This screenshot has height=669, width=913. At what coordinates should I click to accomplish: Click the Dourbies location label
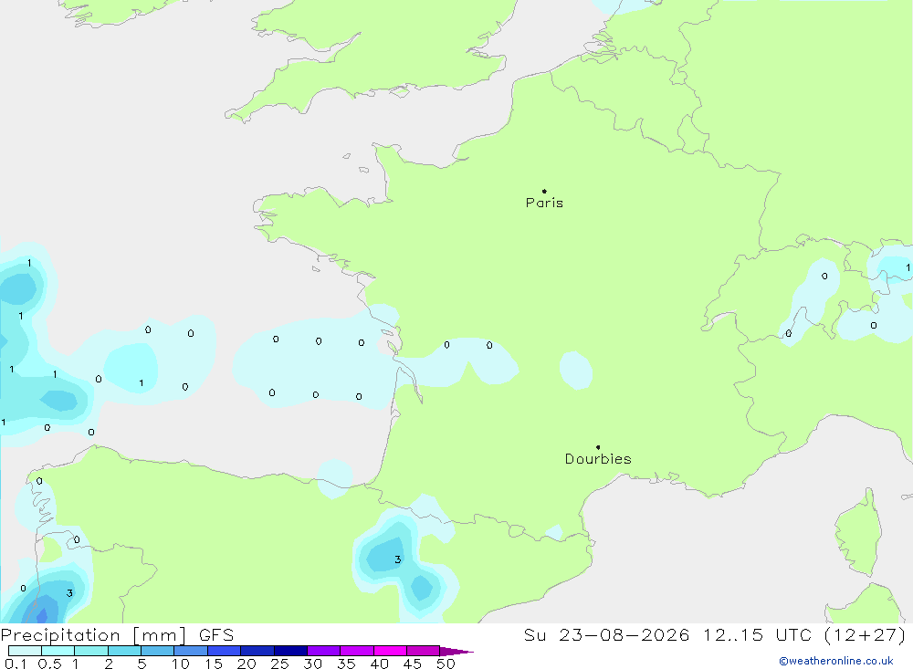point(598,459)
